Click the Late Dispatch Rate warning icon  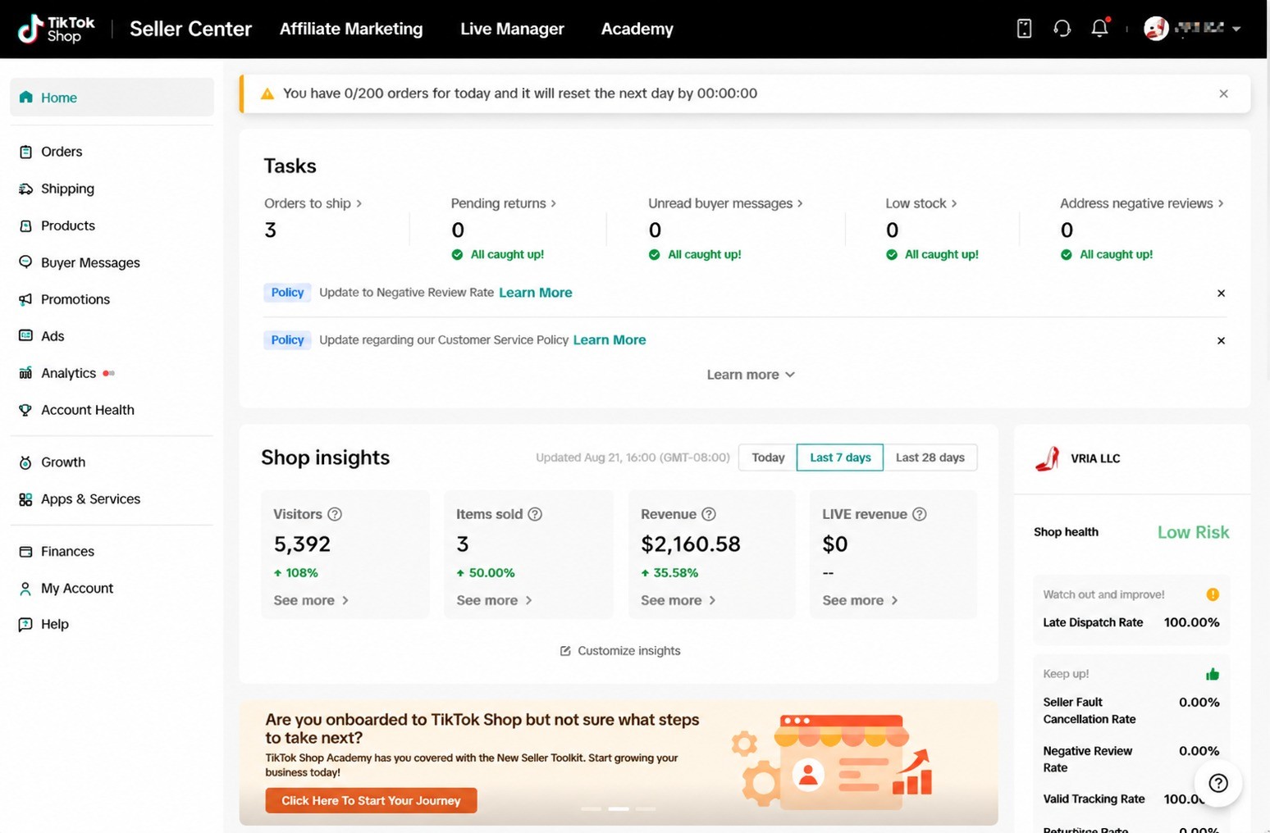coord(1213,594)
